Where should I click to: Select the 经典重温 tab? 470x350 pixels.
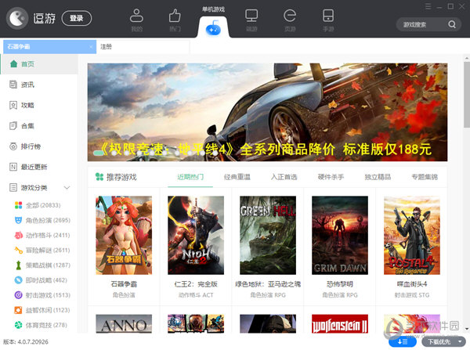pos(237,177)
